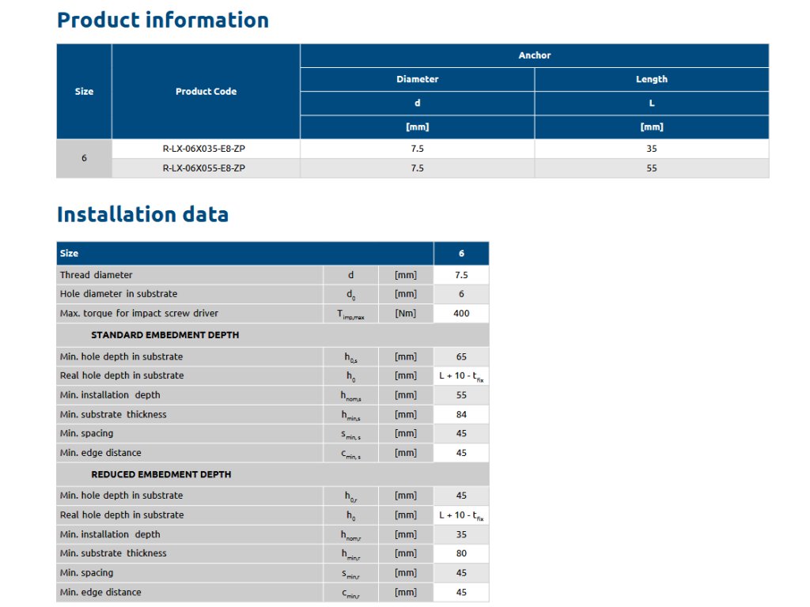Click the Length column header
Image resolution: width=810 pixels, height=607 pixels.
point(651,79)
